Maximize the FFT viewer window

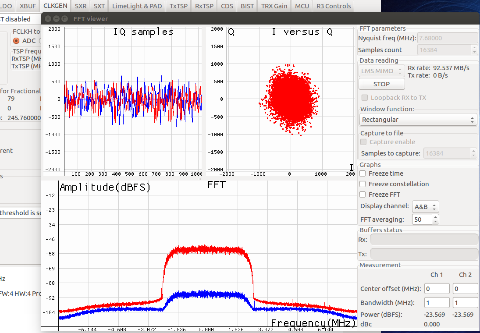click(64, 19)
